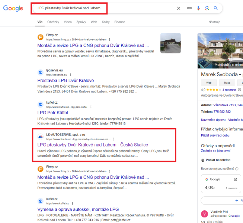Image resolution: width=243 pixels, height=223 pixels.
Task: Open Google reviews external link icon
Action: [236, 179]
